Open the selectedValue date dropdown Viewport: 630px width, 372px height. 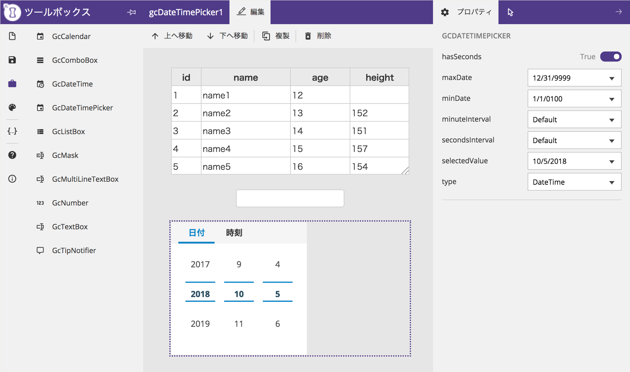pos(574,161)
